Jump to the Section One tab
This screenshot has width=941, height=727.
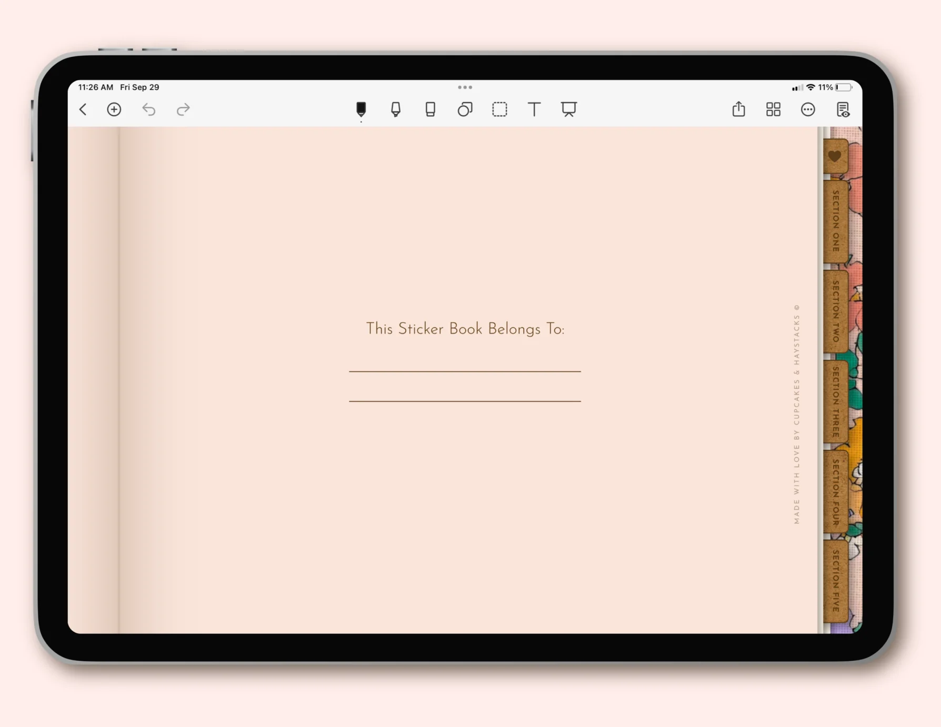pyautogui.click(x=836, y=221)
